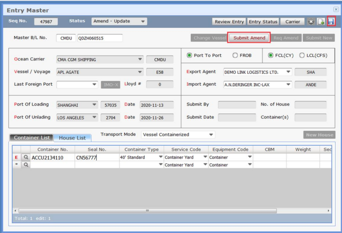Click the blue floppy disk save icon
The image size is (342, 233).
click(331, 22)
